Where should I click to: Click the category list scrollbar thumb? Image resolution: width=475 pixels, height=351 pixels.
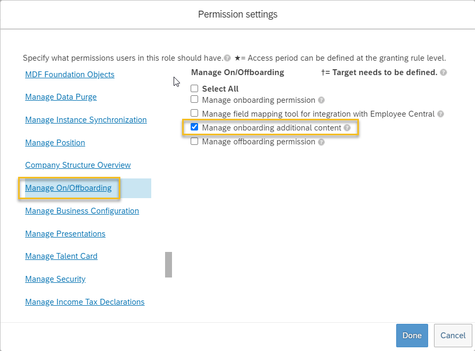(x=168, y=265)
